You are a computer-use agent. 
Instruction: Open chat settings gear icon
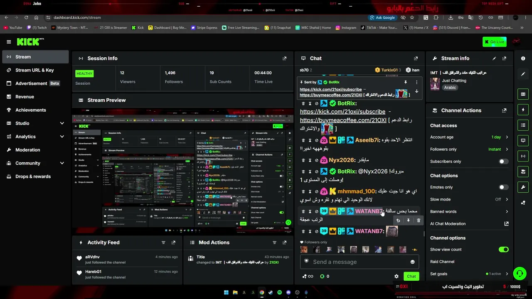(396, 276)
